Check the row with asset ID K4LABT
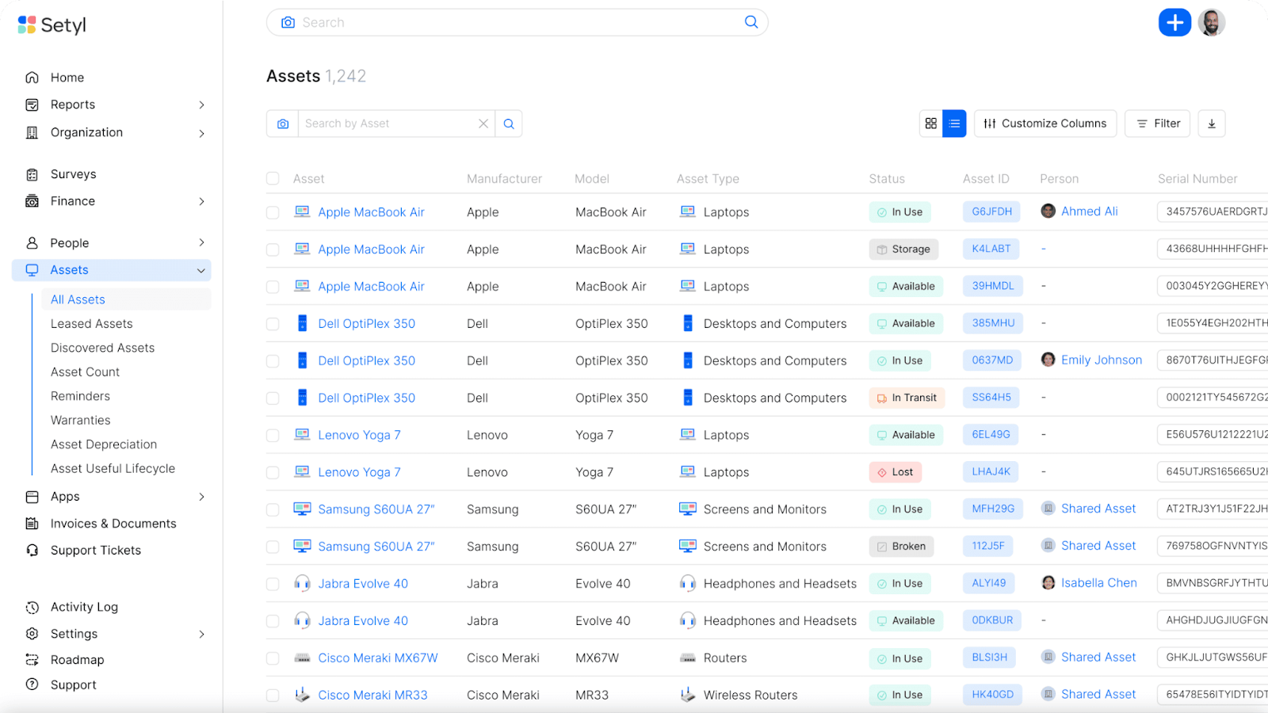Image resolution: width=1268 pixels, height=713 pixels. coord(273,250)
